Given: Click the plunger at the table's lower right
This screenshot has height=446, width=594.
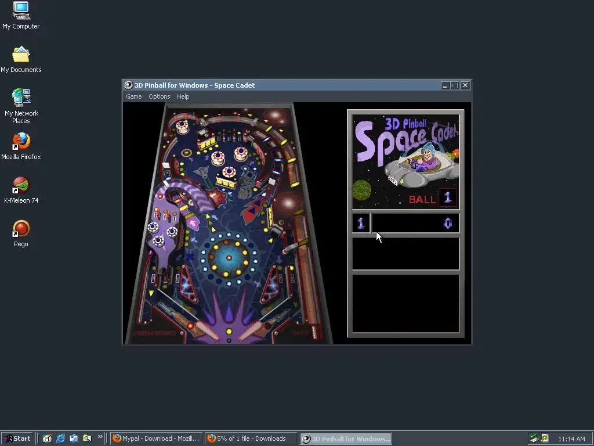Looking at the screenshot, I should [x=314, y=332].
